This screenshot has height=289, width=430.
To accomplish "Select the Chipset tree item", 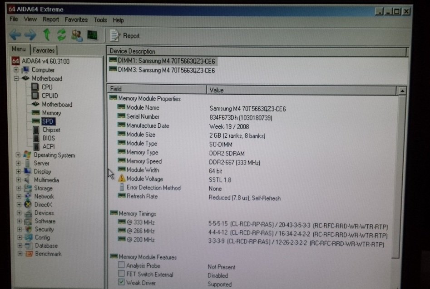I will tap(51, 130).
